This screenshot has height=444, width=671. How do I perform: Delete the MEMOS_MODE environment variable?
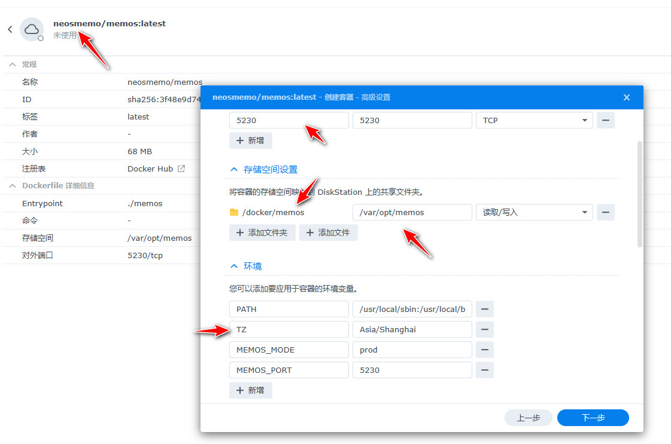coord(485,350)
